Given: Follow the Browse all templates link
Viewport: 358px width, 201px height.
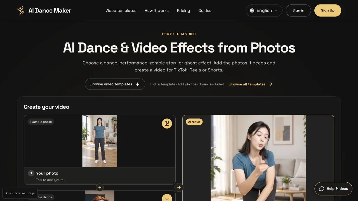Looking at the screenshot, I should click(251, 84).
